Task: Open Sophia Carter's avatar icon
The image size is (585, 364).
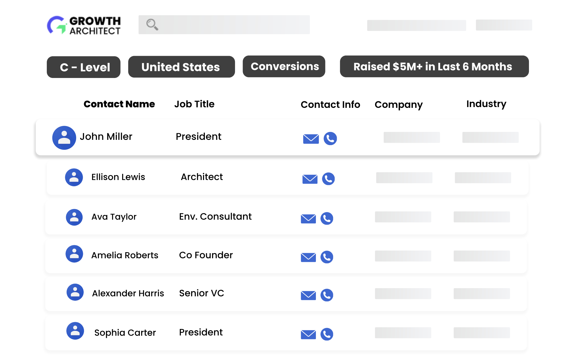Action: coord(75,331)
